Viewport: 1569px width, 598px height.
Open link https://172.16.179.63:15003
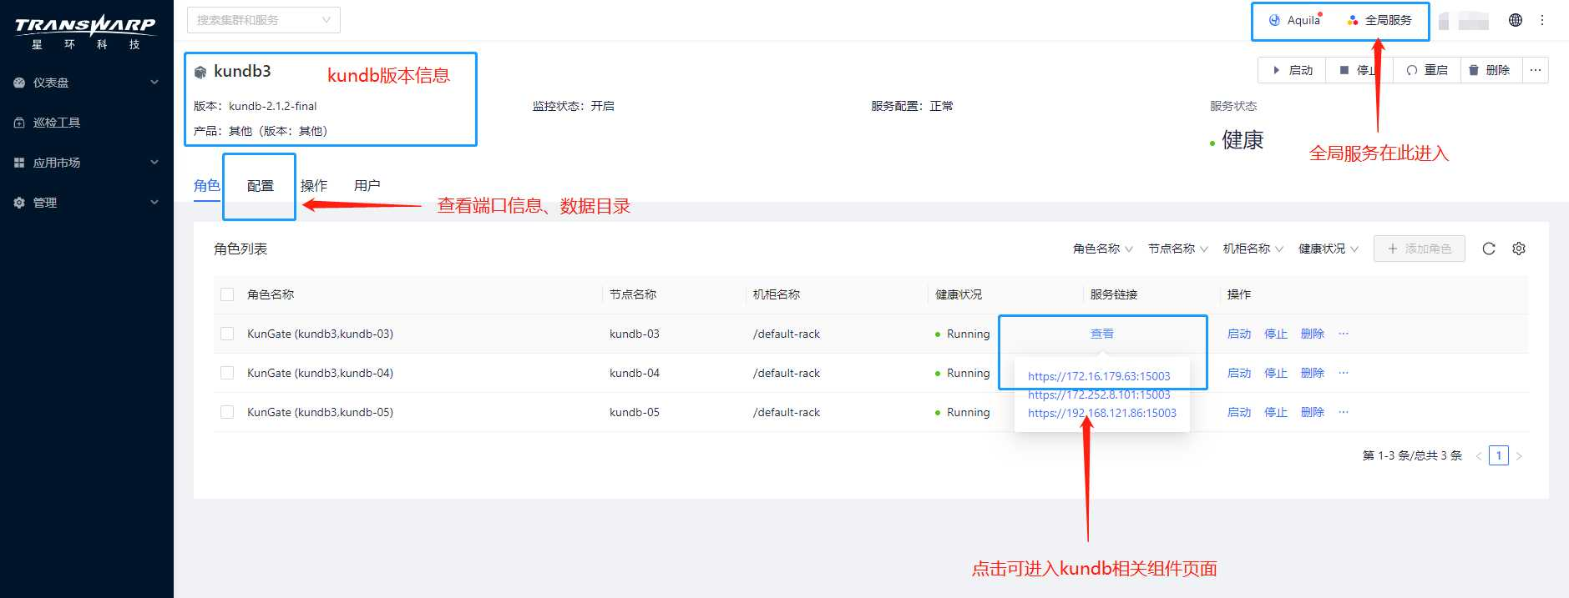tap(1099, 376)
